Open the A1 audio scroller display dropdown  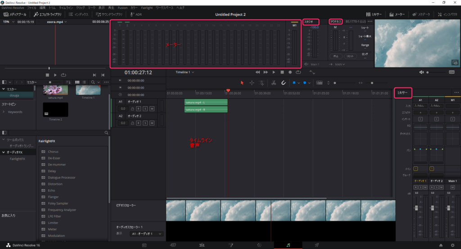(x=146, y=234)
